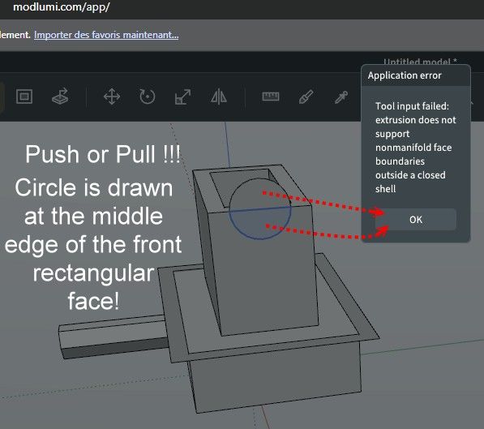
Task: Select the Rotate tool
Action: [148, 97]
